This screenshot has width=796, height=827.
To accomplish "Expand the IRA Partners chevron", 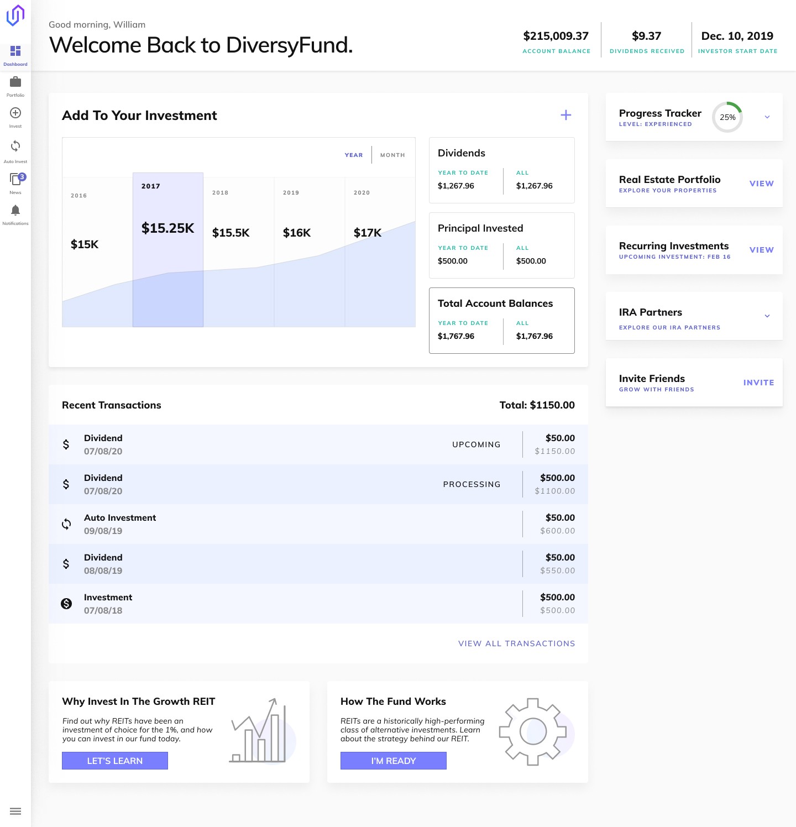I will tap(767, 316).
